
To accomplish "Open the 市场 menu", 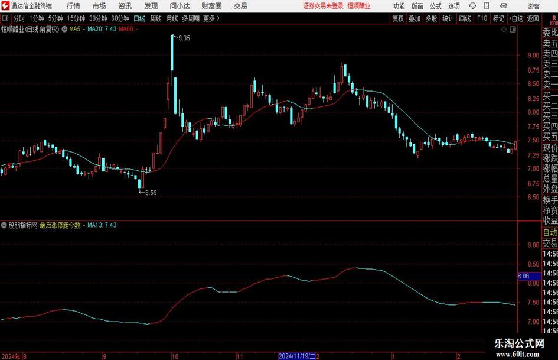I will coord(99,6).
